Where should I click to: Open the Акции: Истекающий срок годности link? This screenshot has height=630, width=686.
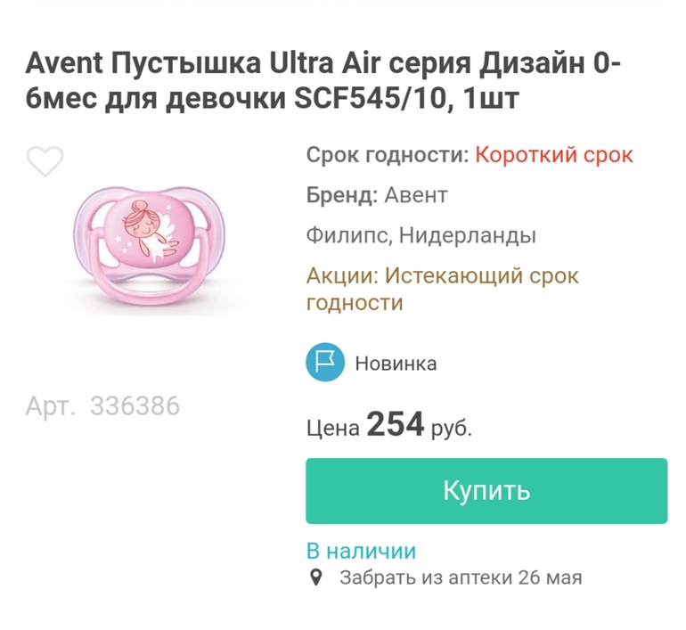point(442,288)
